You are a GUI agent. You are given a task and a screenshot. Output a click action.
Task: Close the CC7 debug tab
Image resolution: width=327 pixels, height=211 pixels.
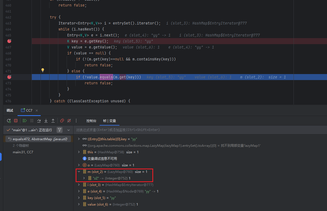[x=37, y=111]
